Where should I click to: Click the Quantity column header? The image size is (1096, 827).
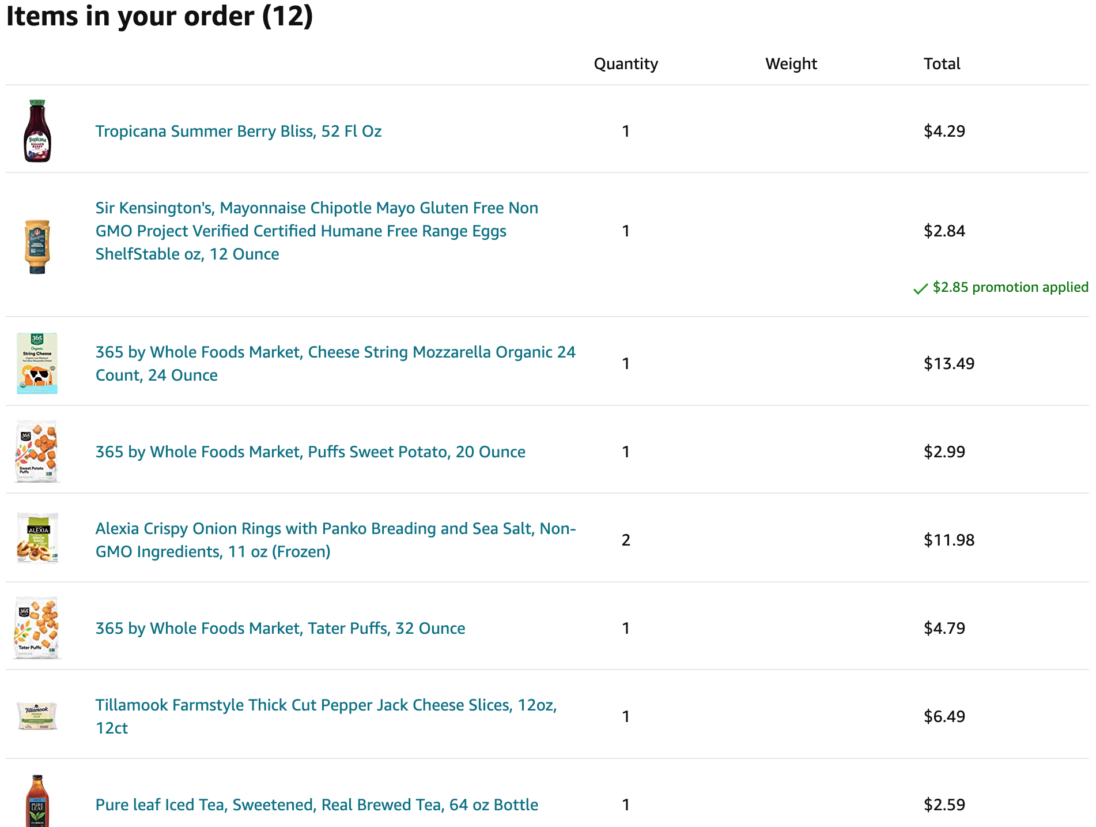(626, 63)
